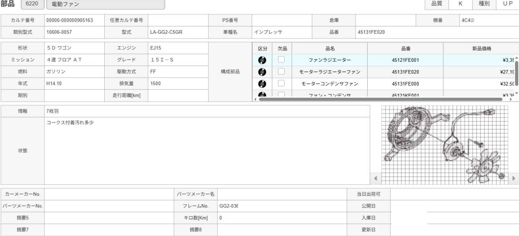This screenshot has height=236, width=519.
Task: Click the parts table scroll-up arrow
Action: click(x=516, y=57)
